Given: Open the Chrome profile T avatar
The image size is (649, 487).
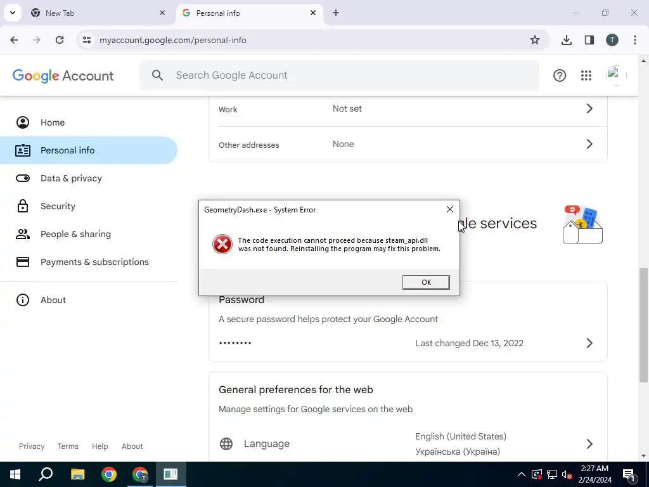Looking at the screenshot, I should pos(612,40).
